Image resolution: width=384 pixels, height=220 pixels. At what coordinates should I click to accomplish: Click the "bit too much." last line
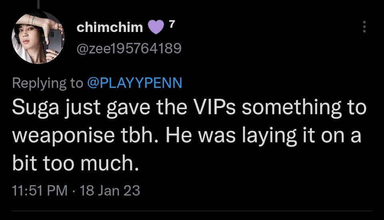coord(76,163)
